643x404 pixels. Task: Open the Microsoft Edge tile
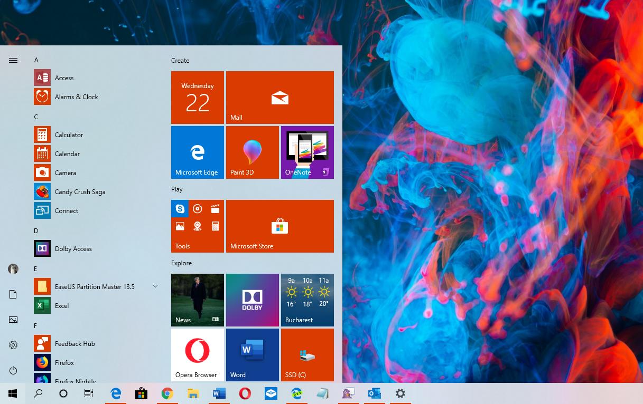pos(198,152)
